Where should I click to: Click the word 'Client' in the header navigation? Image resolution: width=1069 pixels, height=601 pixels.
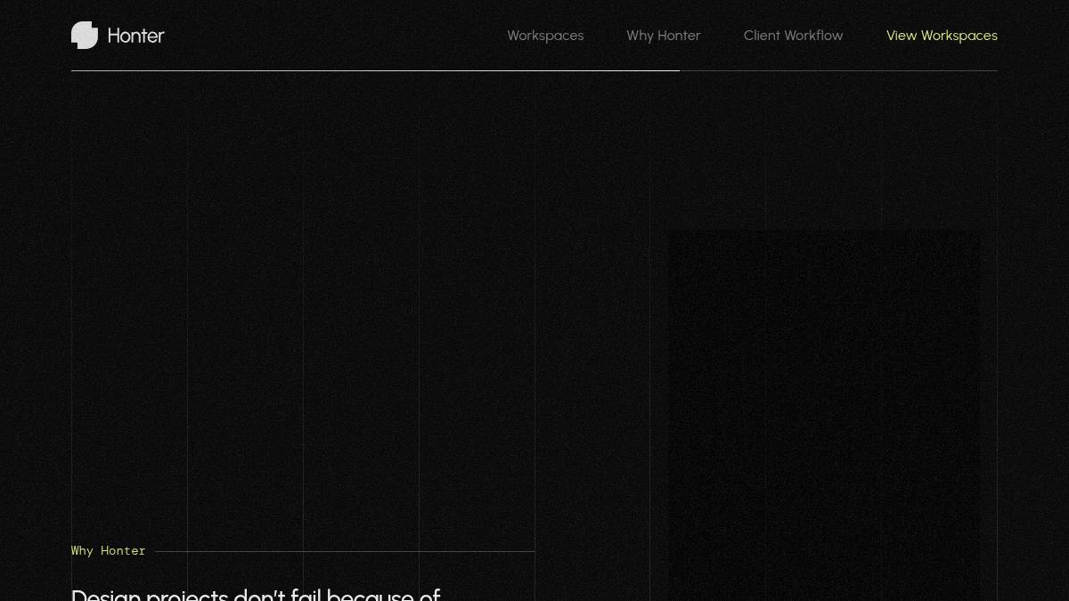click(763, 36)
